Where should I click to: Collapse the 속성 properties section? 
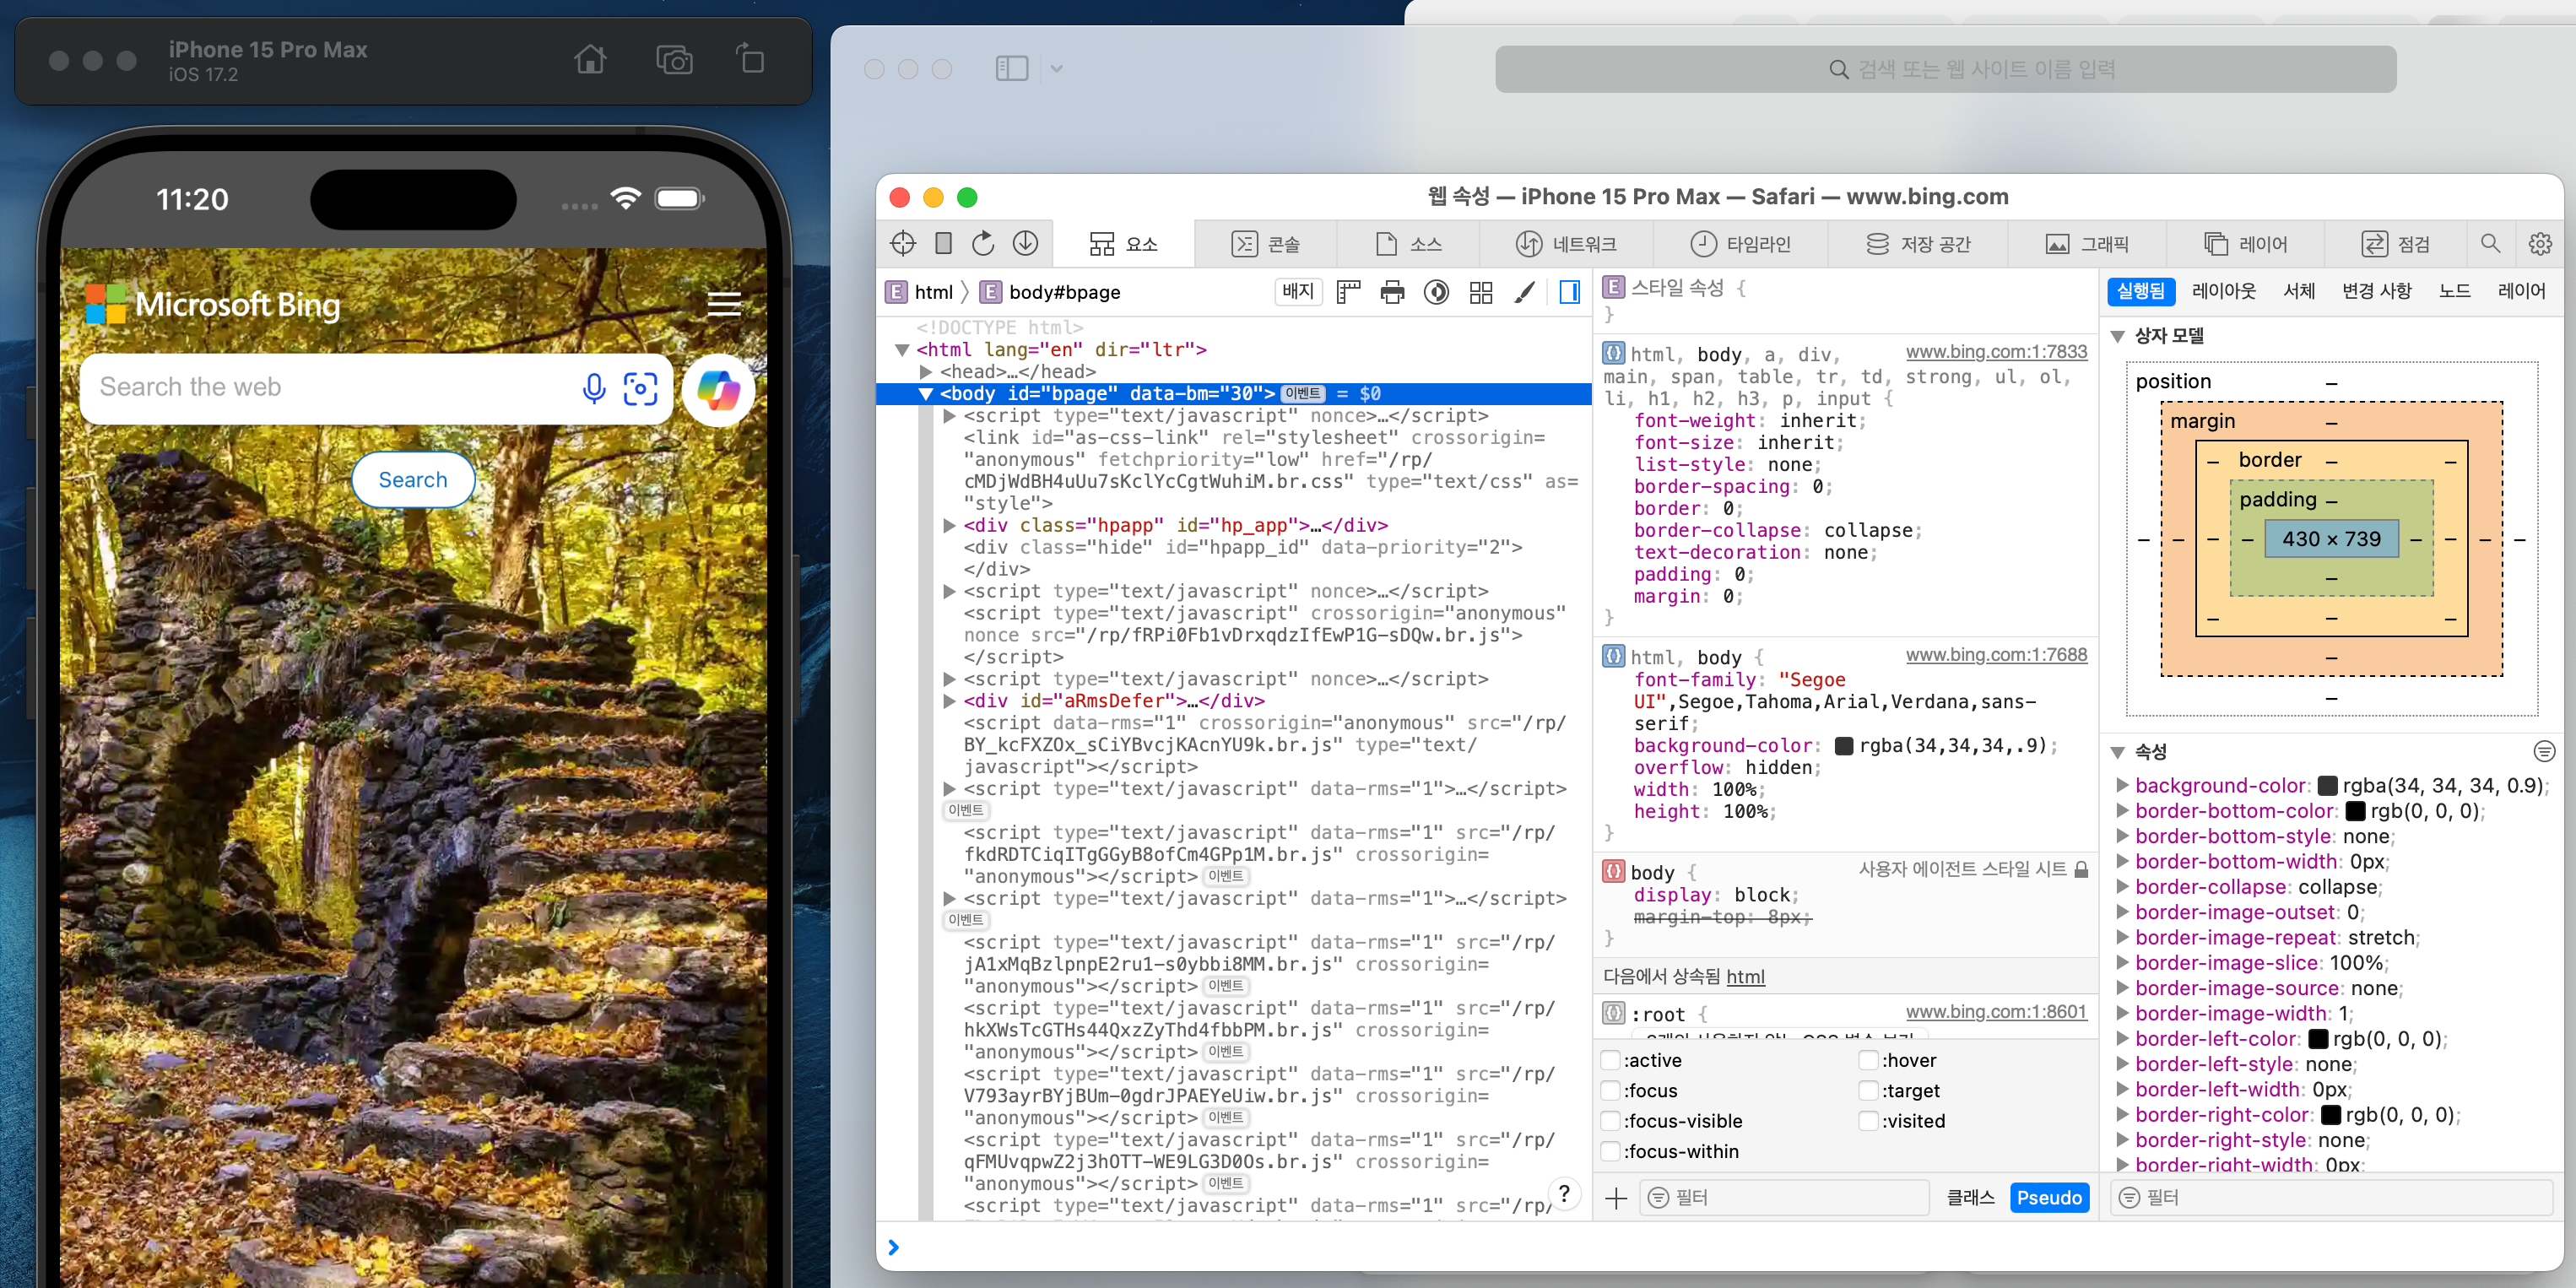2117,752
